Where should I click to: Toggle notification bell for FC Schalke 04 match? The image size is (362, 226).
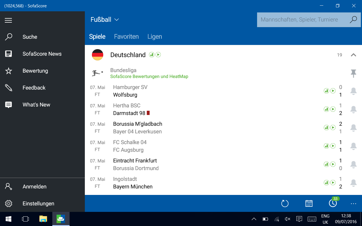click(353, 146)
